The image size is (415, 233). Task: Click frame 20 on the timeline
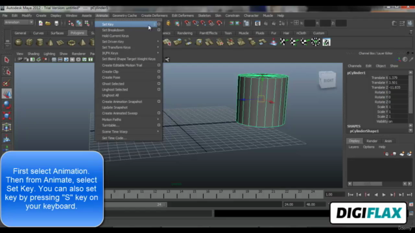[261, 195]
